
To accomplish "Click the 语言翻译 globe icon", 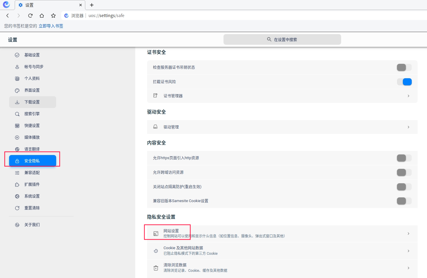I will pyautogui.click(x=17, y=149).
